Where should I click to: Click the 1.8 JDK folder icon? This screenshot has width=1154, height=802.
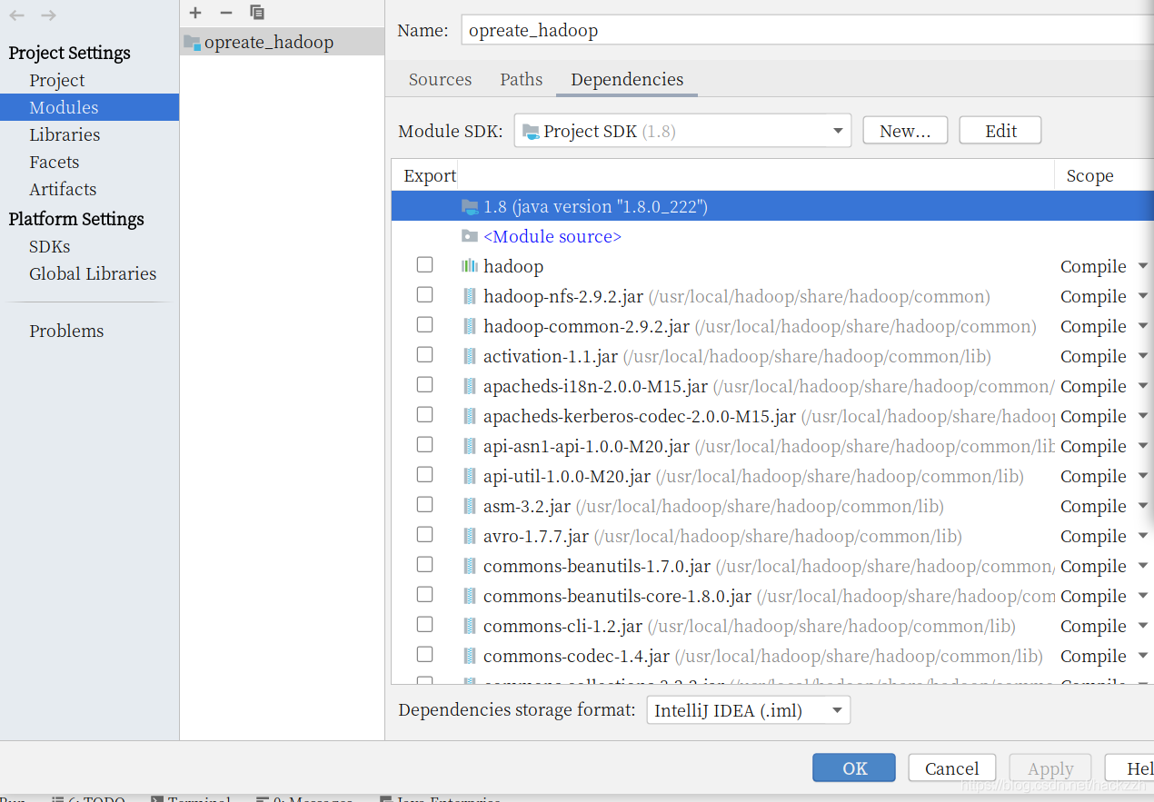tap(469, 206)
